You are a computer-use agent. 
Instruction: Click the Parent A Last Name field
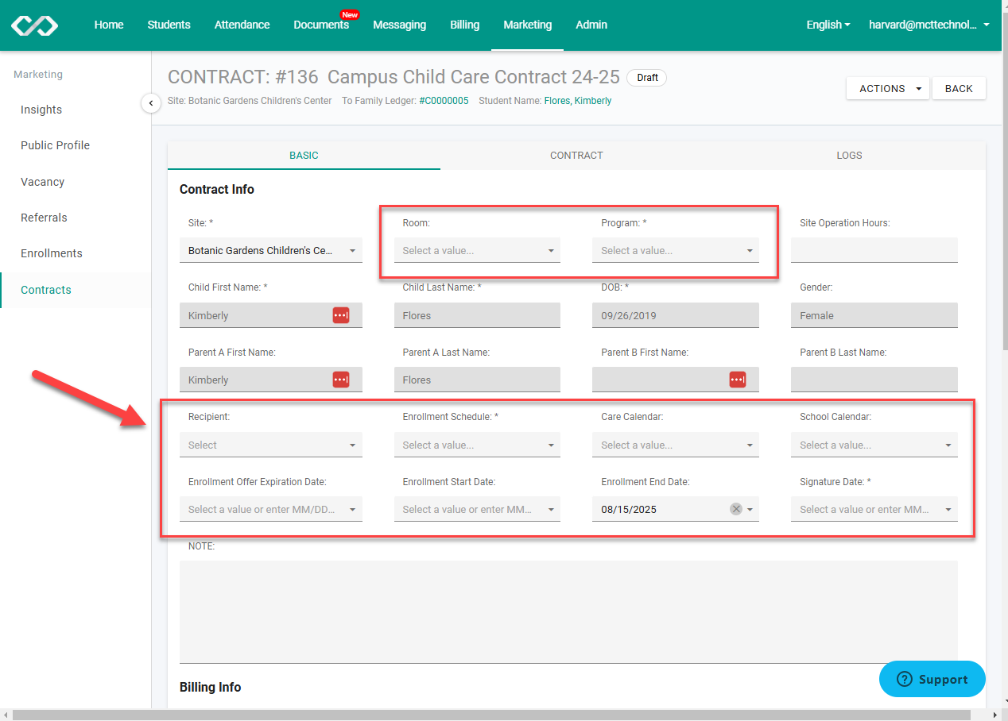[477, 380]
